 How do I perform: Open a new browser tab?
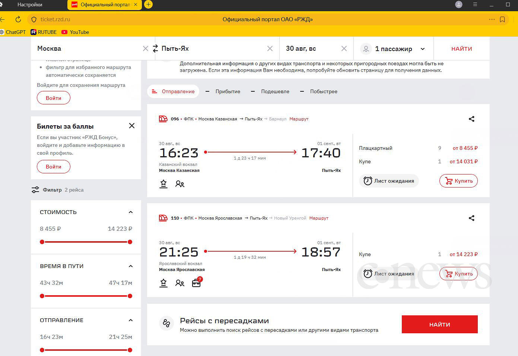pos(148,4)
